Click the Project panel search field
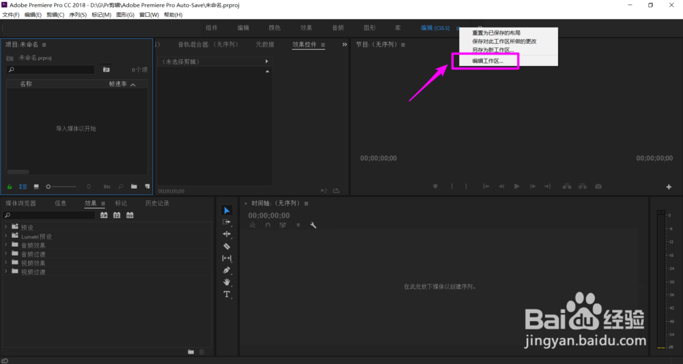This screenshot has width=683, height=364. click(51, 70)
